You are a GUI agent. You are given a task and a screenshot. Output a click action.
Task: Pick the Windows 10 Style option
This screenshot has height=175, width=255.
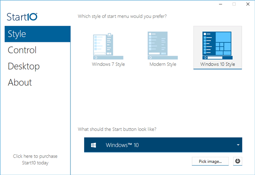[218, 48]
